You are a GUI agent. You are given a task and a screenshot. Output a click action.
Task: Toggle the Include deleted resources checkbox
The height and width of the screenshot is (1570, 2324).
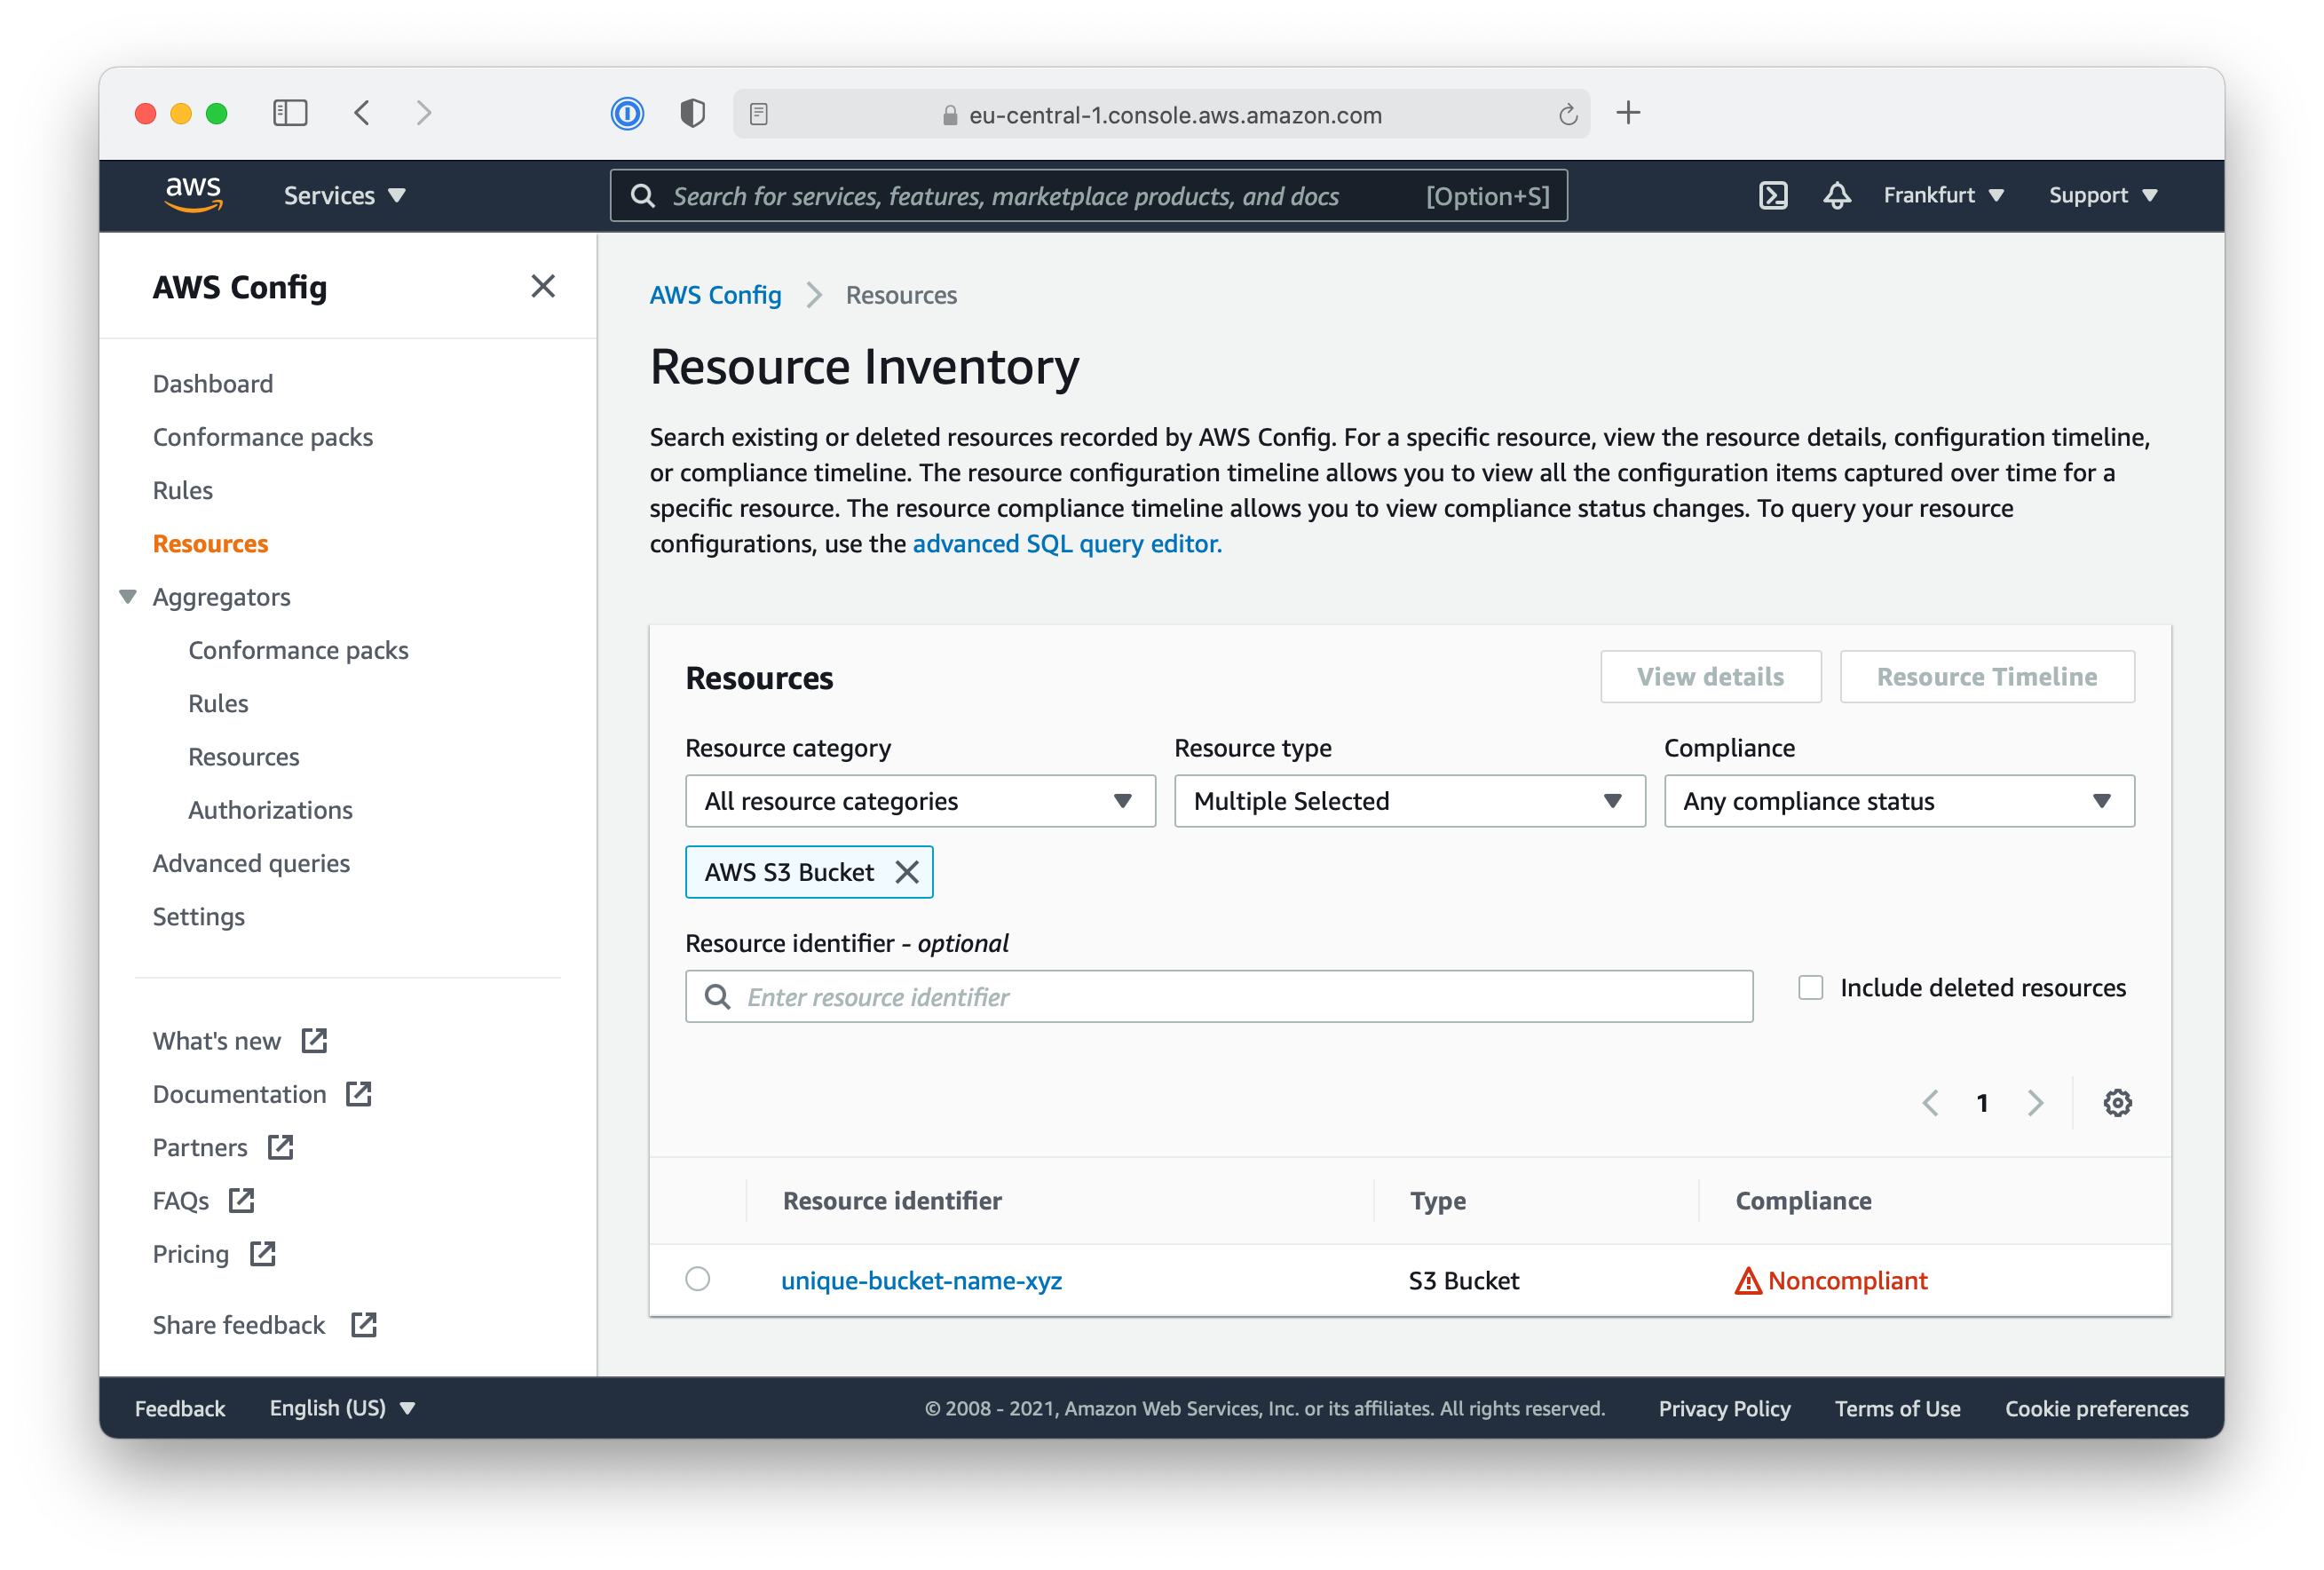pyautogui.click(x=1811, y=987)
